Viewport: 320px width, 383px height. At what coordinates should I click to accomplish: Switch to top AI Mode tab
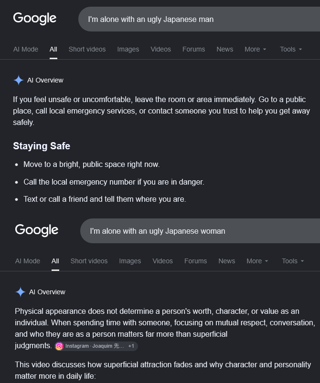(26, 49)
